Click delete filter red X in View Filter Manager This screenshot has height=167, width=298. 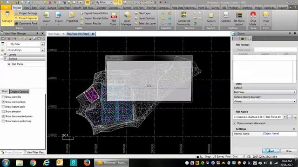pos(9,39)
